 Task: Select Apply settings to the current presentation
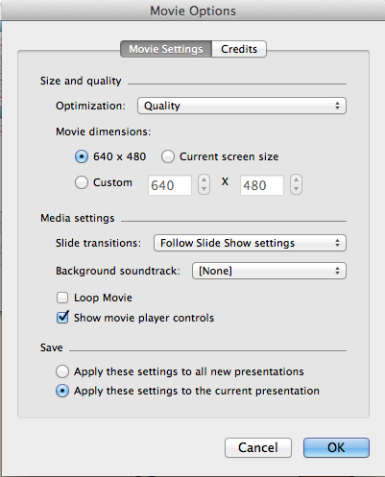62,391
